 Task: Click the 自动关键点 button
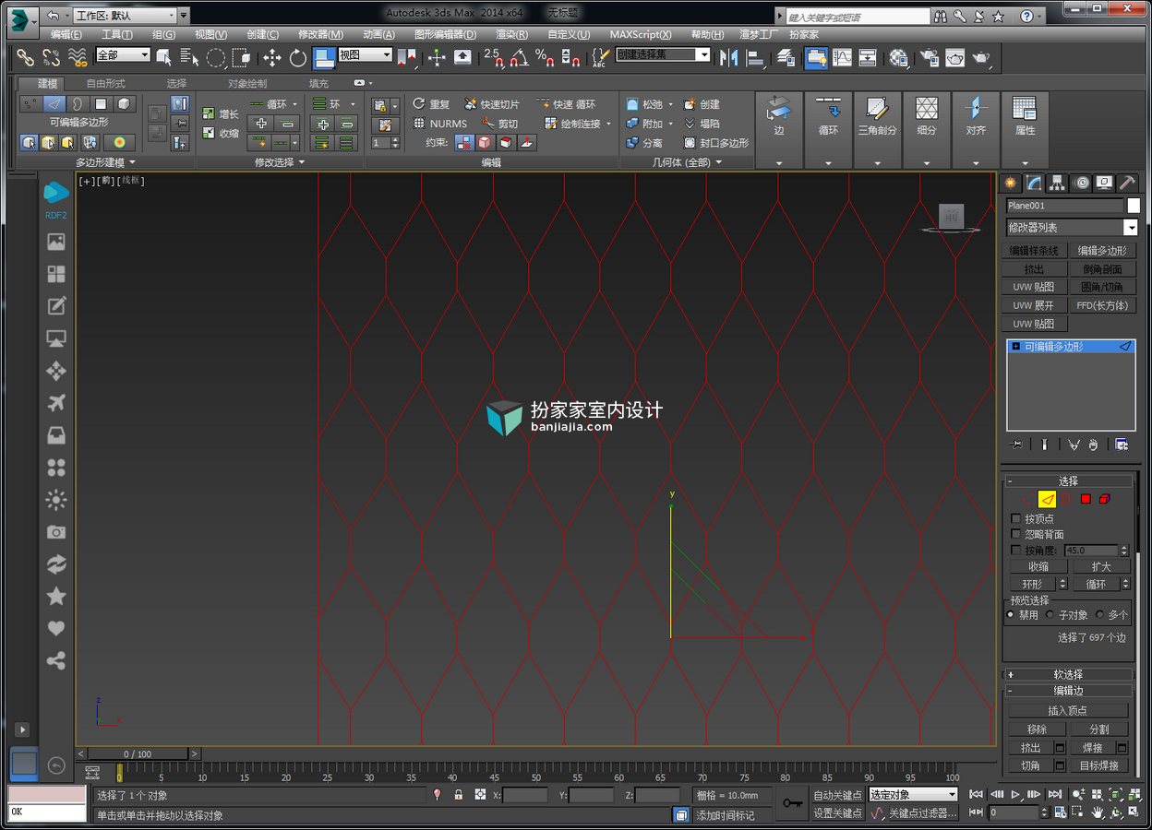[x=837, y=795]
